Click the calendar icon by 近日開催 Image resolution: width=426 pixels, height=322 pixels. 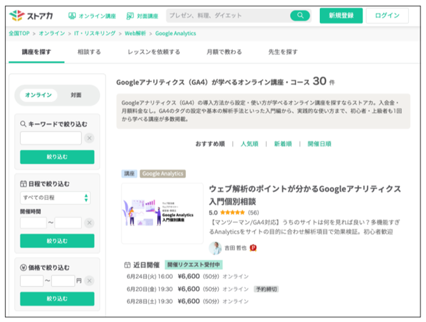pos(127,265)
